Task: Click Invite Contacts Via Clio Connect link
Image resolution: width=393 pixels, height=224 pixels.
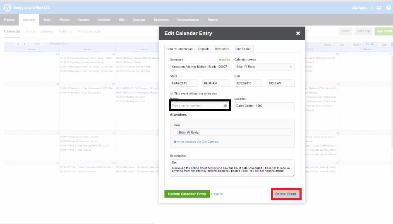Action: pos(198,142)
